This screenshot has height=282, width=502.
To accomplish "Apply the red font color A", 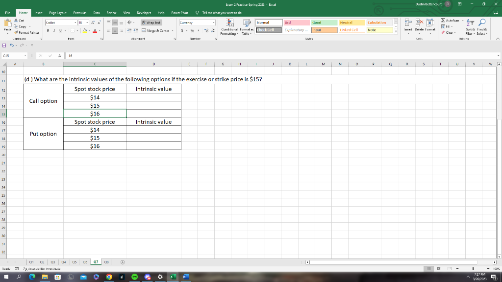I will point(95,31).
